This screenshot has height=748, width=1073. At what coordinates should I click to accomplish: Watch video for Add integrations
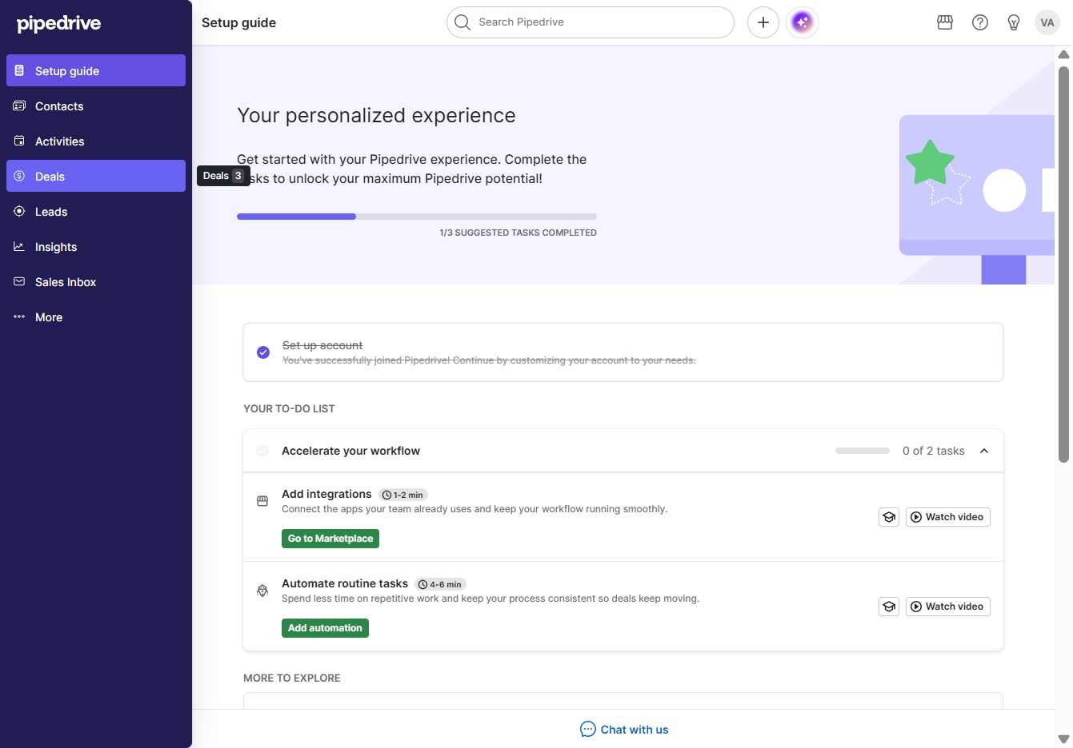coord(948,517)
